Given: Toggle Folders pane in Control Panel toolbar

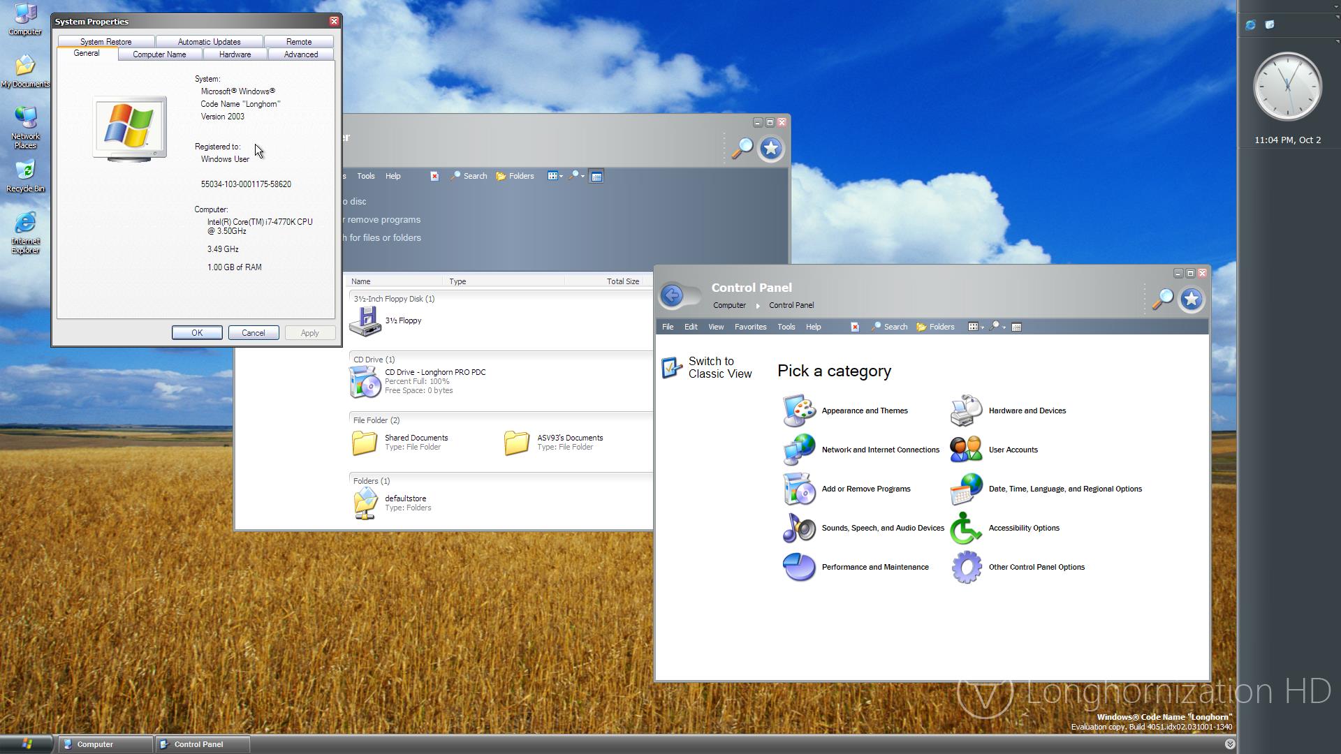Looking at the screenshot, I should click(x=935, y=327).
